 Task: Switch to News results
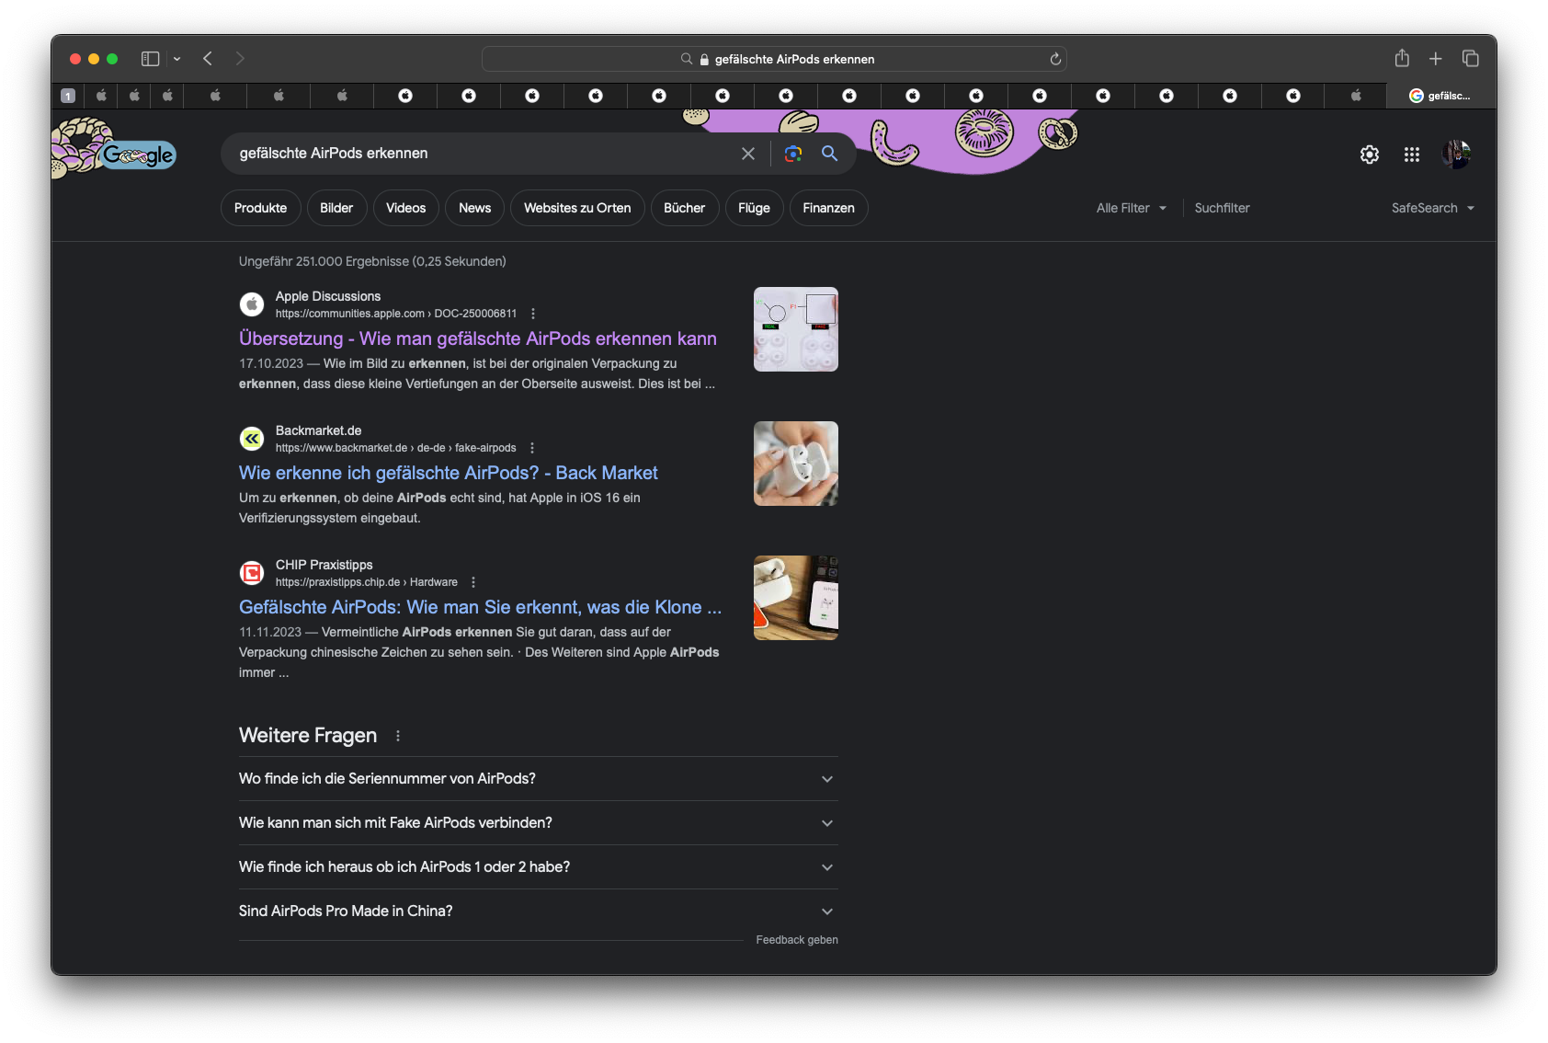pos(474,208)
